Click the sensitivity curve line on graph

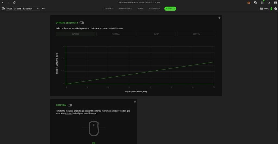(140, 73)
